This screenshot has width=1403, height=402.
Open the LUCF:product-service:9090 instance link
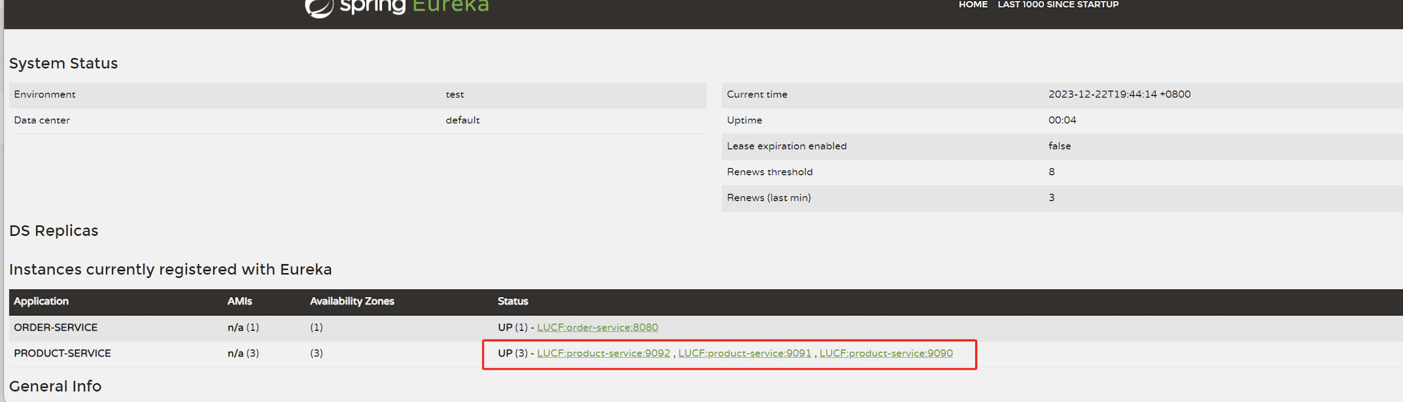click(886, 353)
